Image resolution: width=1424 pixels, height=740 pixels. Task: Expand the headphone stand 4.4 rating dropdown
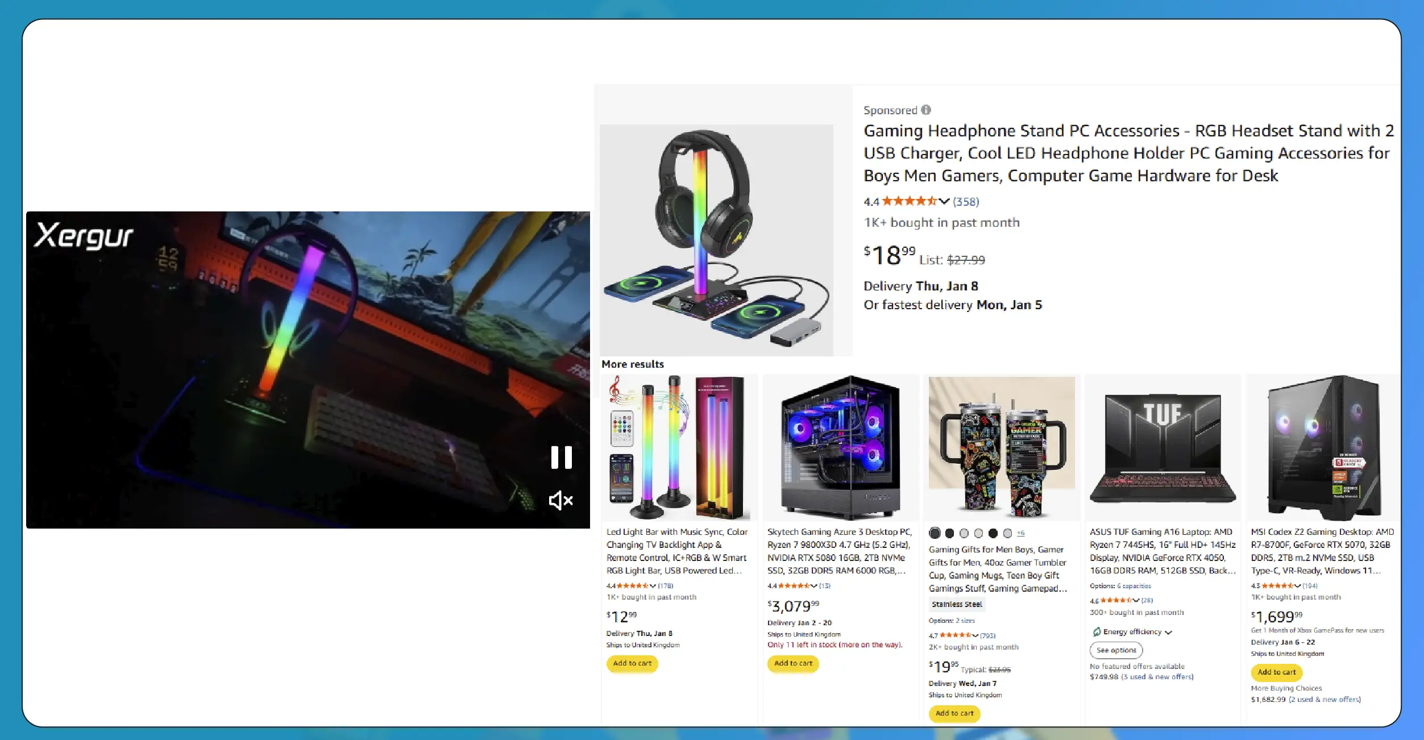click(x=944, y=201)
